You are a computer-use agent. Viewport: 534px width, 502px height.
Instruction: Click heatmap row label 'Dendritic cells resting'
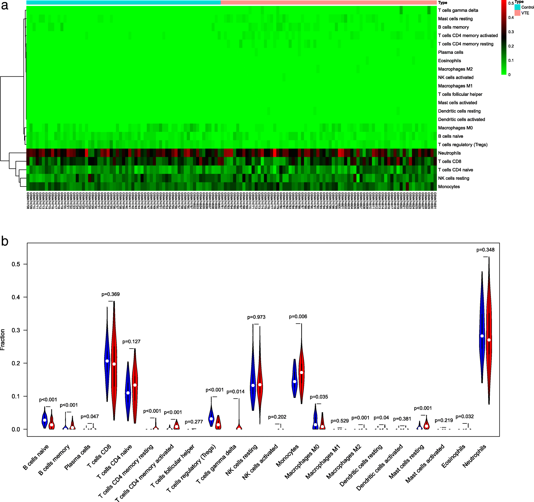[459, 111]
